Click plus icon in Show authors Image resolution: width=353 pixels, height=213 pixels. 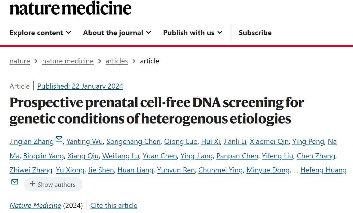[x=32, y=184]
